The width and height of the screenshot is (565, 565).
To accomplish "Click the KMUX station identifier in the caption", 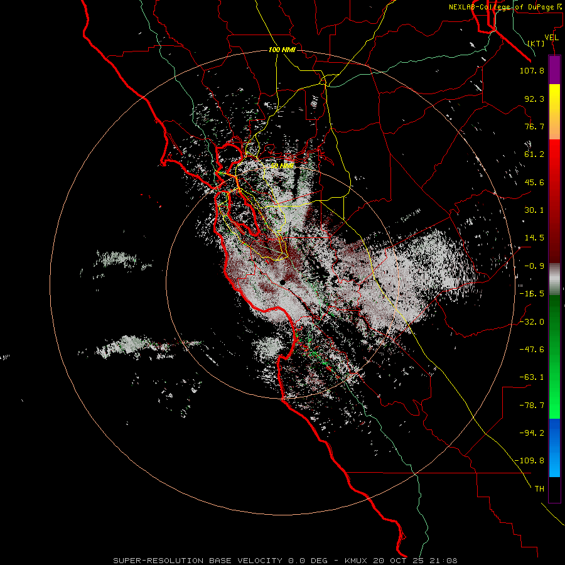I will pos(357,561).
